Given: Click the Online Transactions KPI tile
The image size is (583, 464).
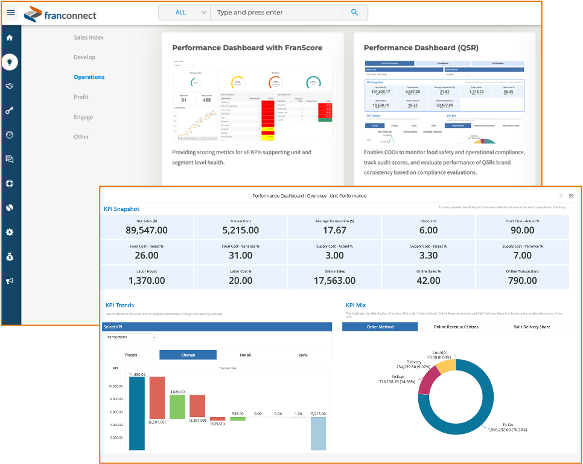Looking at the screenshot, I should [x=523, y=278].
